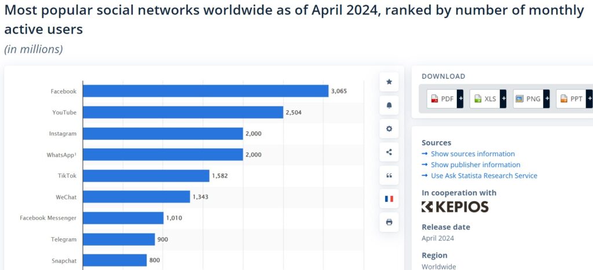Screen dimensions: 593x270
Task: Click the KEPIOS logo
Action: pos(455,206)
